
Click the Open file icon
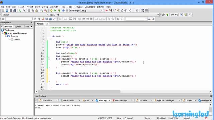[7, 11]
